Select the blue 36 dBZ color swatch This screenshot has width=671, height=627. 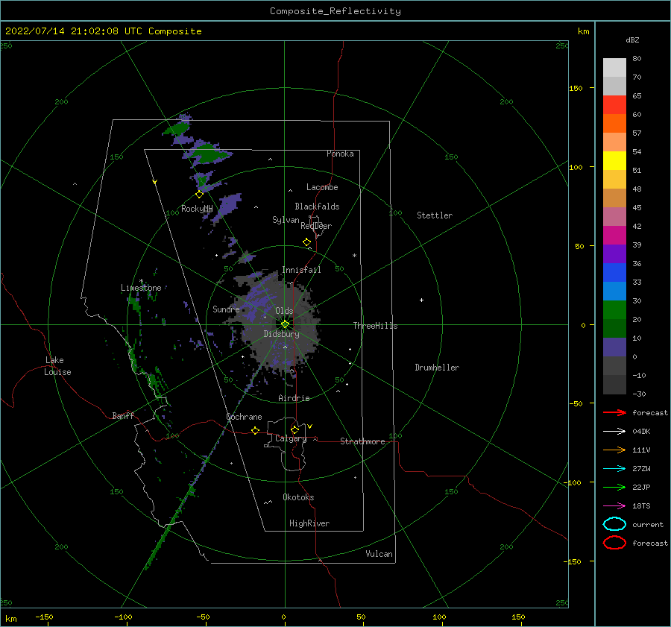click(614, 272)
